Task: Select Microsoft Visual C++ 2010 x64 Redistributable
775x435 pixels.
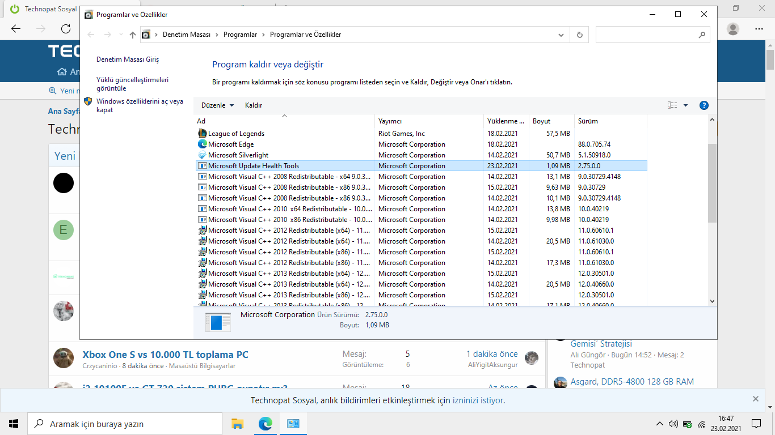Action: [421, 209]
